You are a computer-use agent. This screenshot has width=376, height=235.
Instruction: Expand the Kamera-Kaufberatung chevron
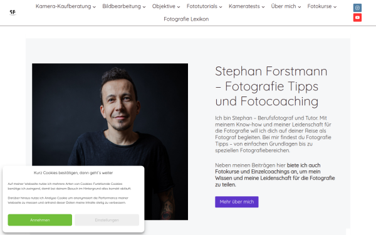tap(94, 7)
